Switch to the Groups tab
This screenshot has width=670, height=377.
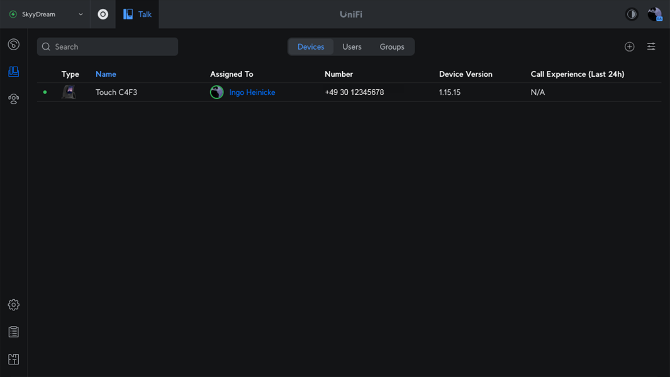[392, 46]
